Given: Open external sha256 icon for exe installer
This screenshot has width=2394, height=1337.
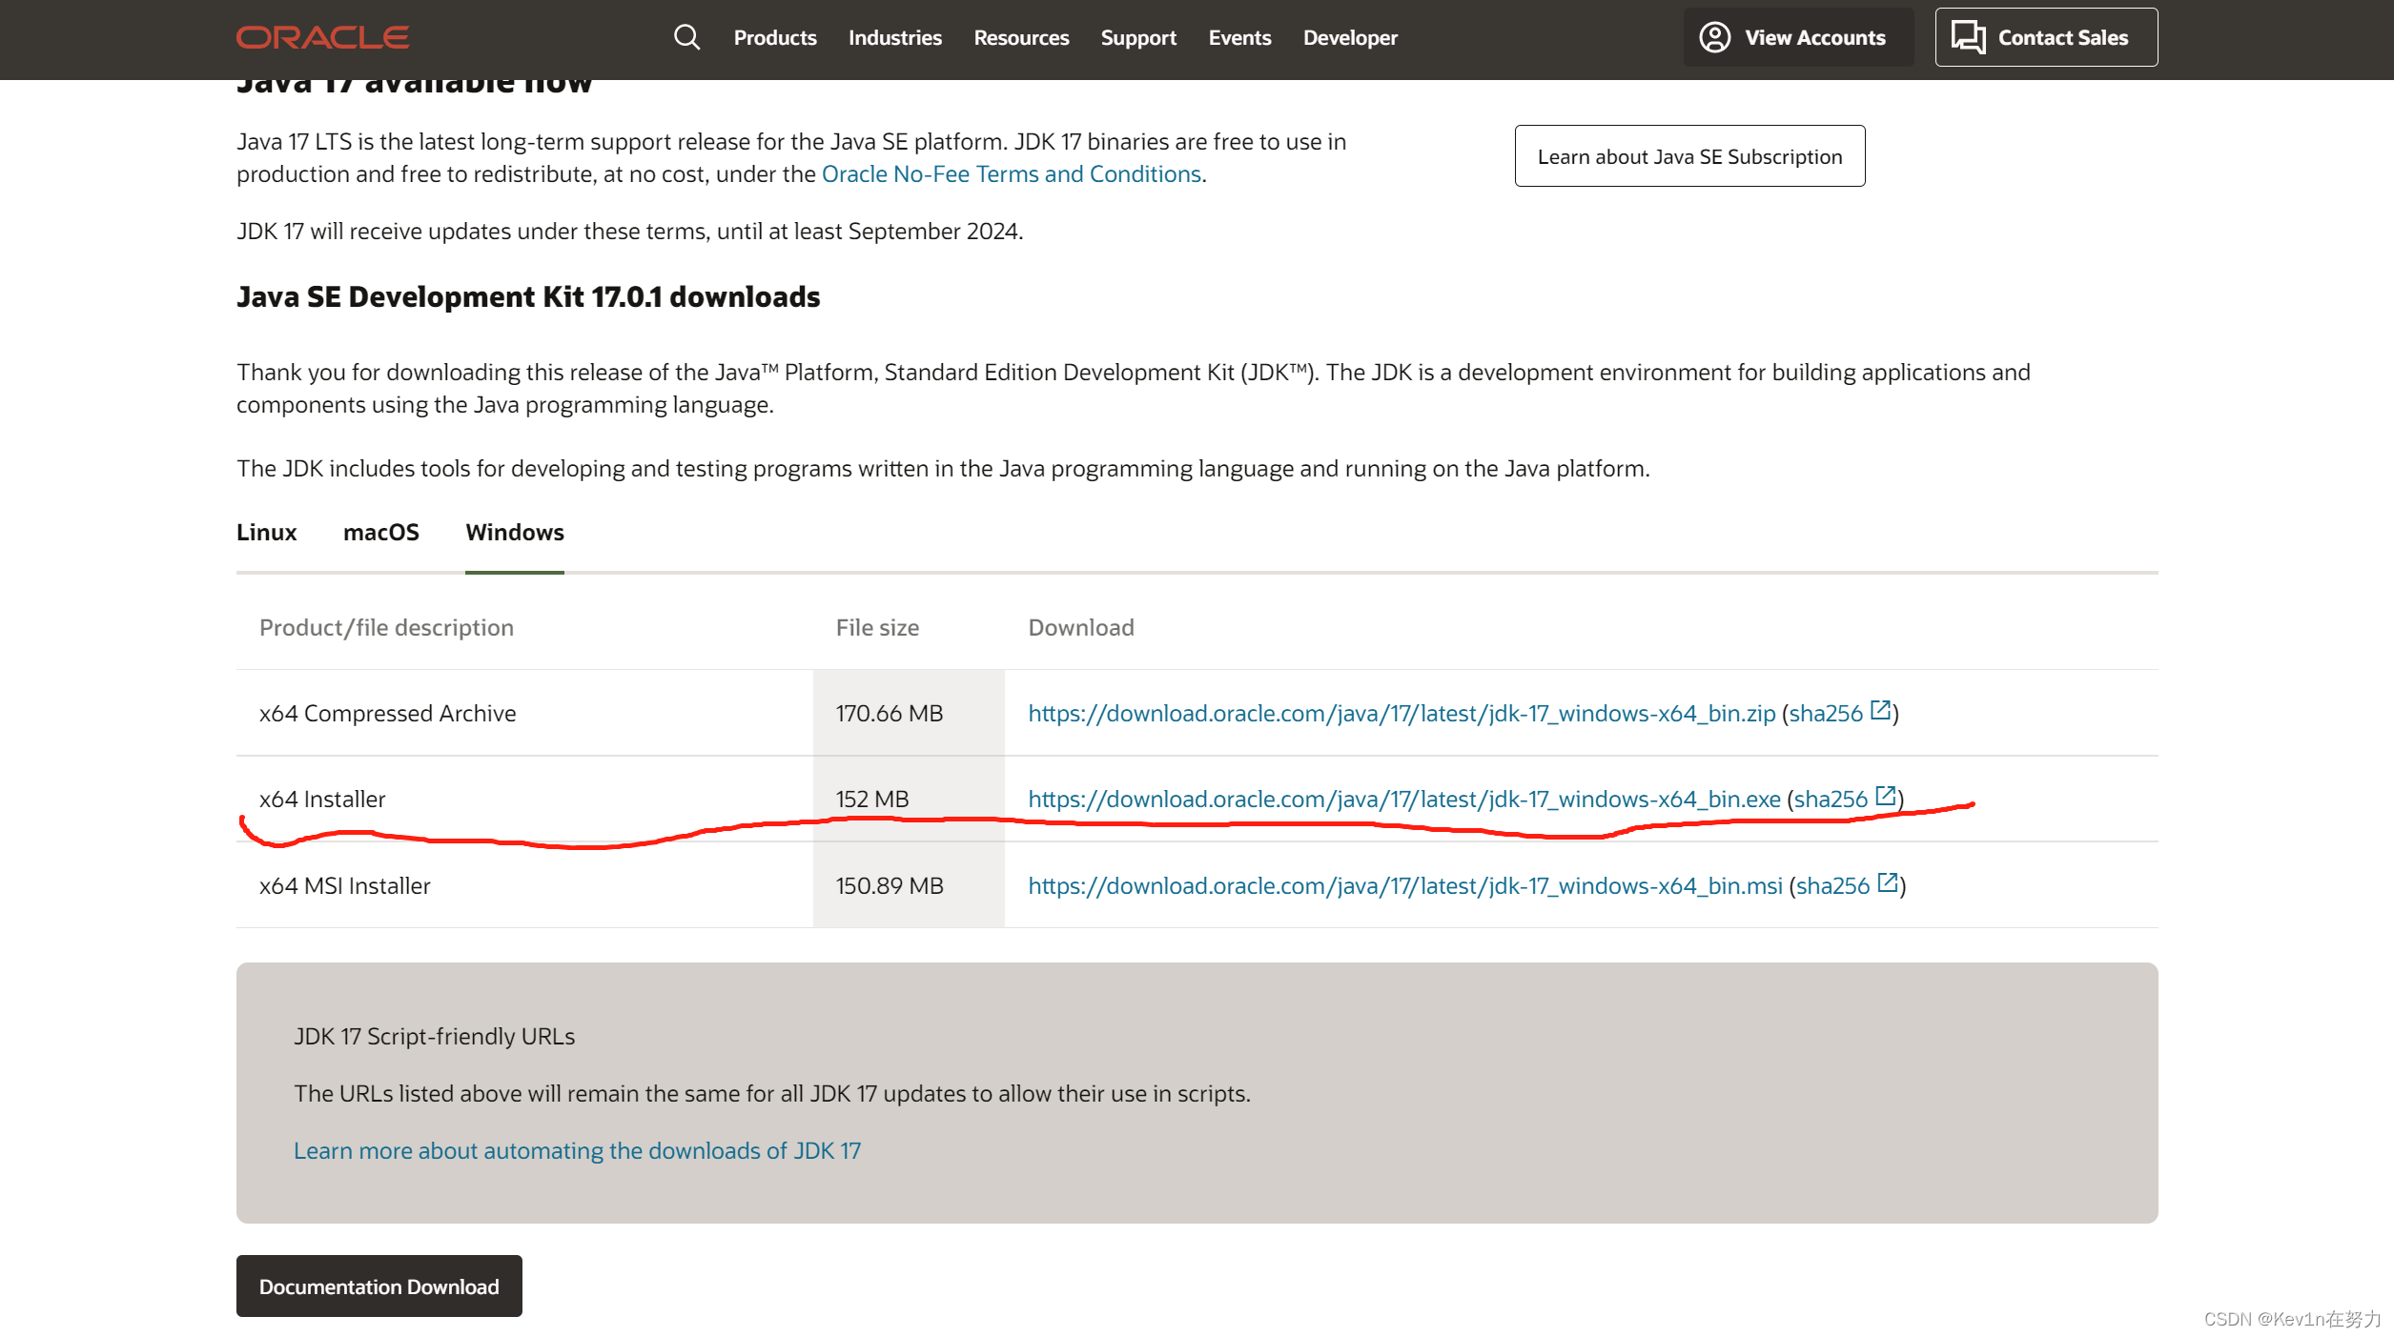Looking at the screenshot, I should point(1885,797).
